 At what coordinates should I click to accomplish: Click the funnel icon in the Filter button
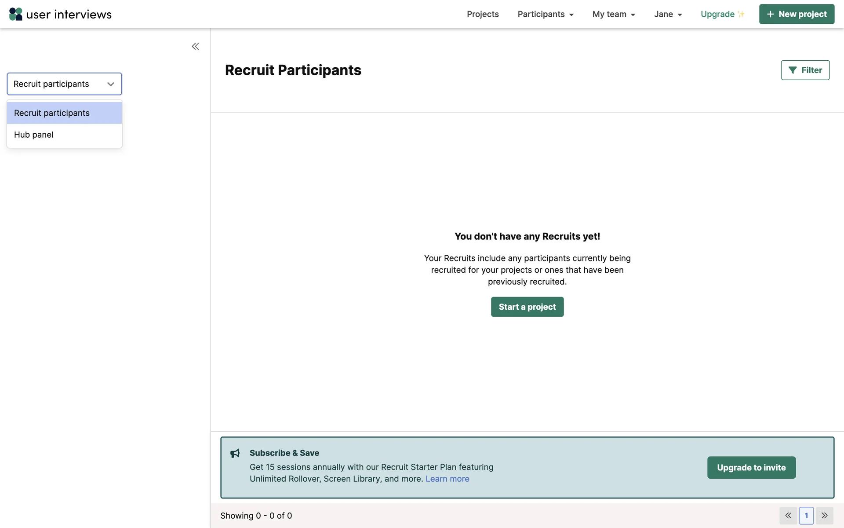click(x=793, y=70)
